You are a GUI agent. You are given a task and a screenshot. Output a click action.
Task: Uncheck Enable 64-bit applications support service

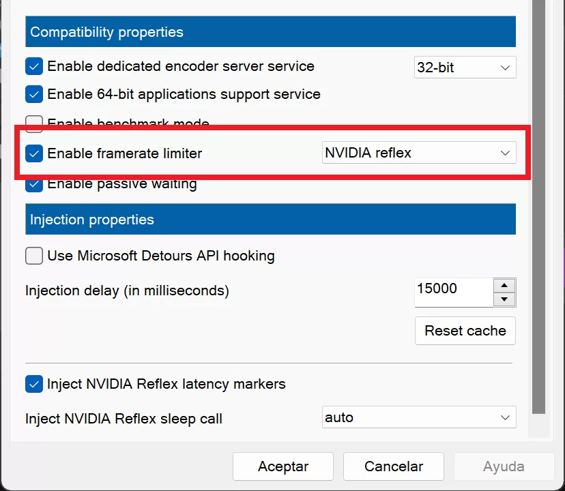34,94
